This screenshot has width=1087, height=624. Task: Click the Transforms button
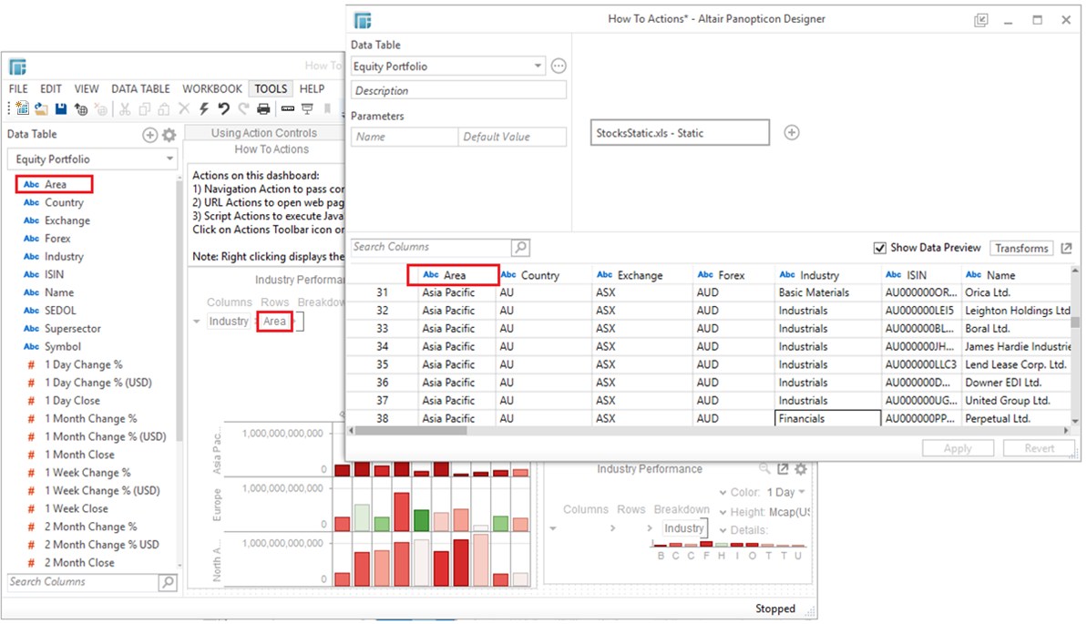(x=1020, y=249)
